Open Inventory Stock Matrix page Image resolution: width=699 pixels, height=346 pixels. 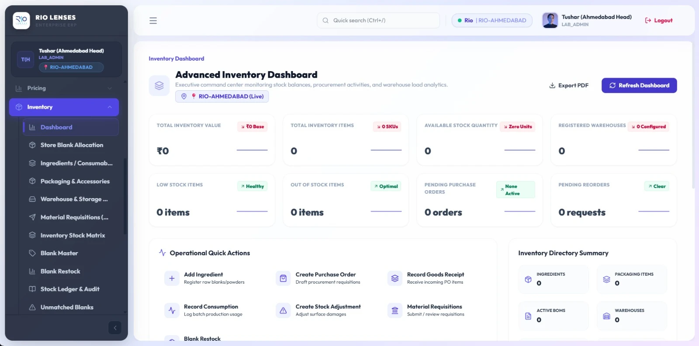[x=71, y=235]
